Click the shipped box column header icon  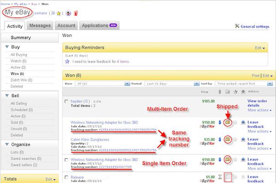coord(228,91)
